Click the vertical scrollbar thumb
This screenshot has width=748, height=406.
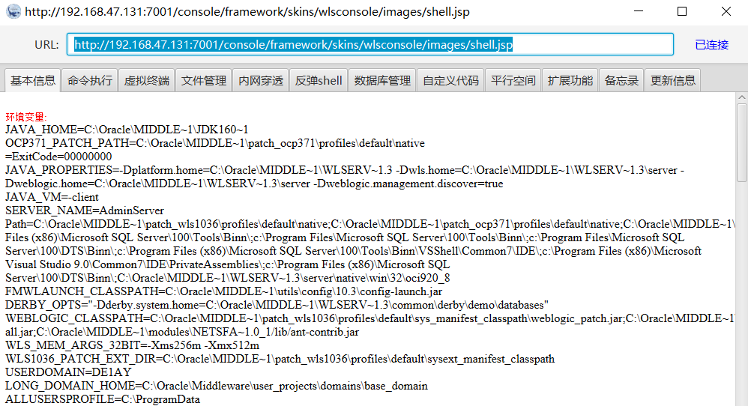point(741,143)
